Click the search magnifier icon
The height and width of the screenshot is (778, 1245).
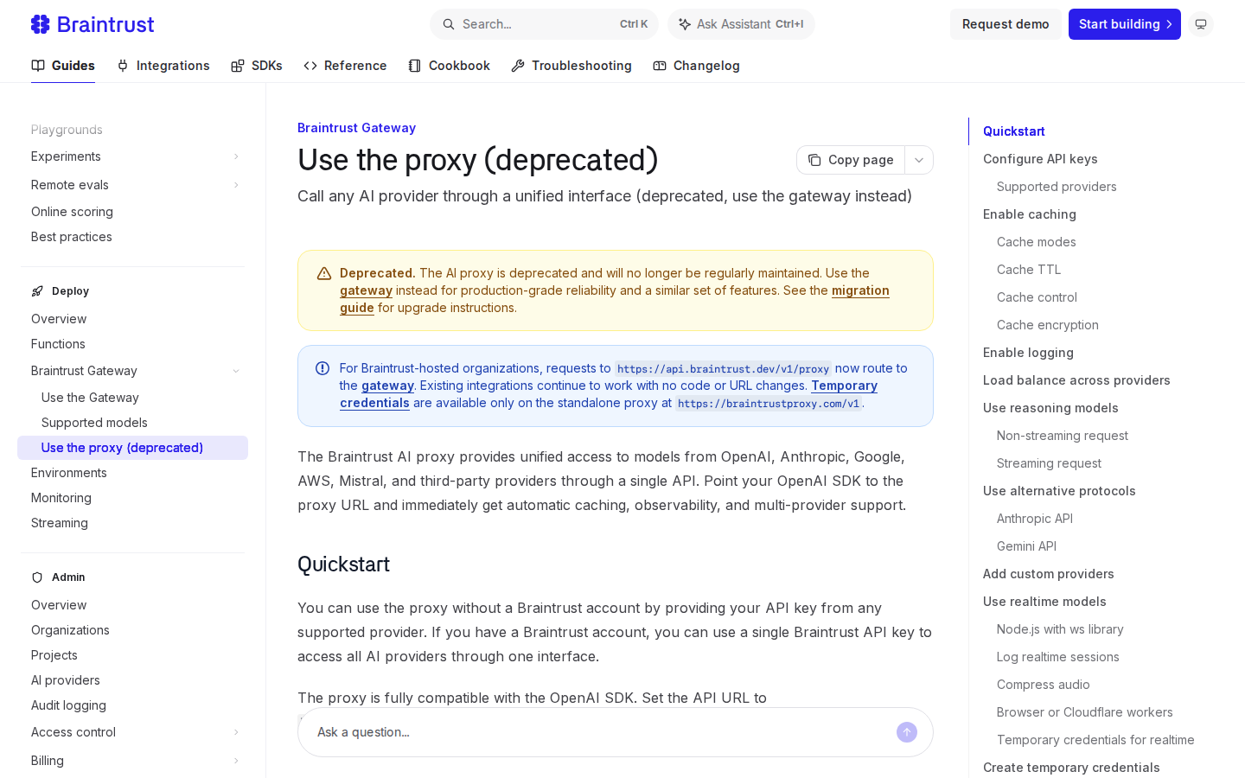tap(449, 24)
